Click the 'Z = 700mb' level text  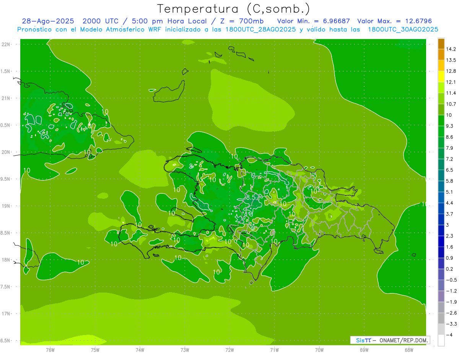click(242, 21)
